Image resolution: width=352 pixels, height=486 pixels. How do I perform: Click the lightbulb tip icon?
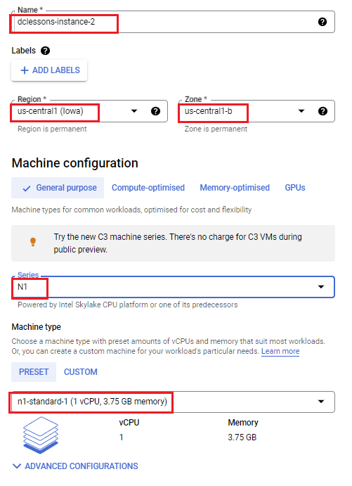33,242
